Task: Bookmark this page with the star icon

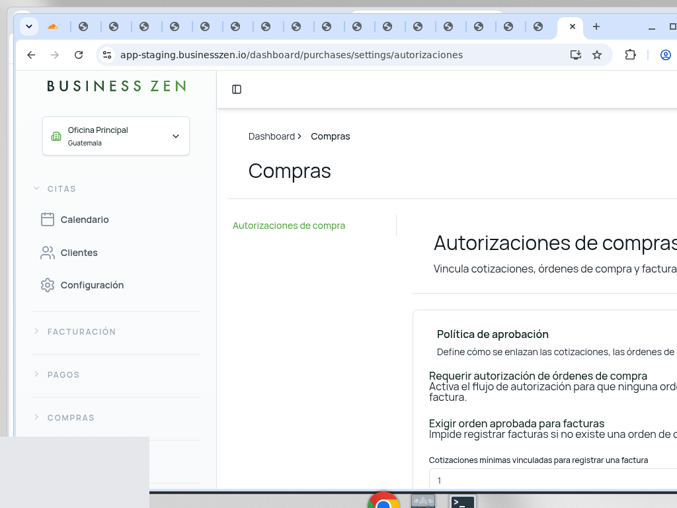Action: click(597, 55)
